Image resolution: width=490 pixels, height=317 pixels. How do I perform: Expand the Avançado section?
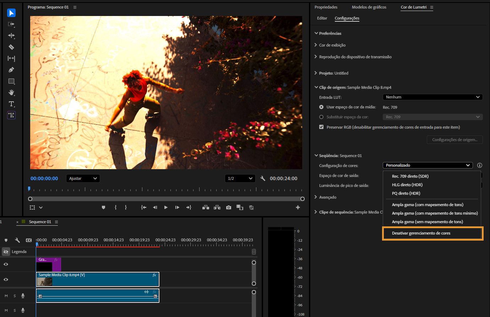coord(327,197)
